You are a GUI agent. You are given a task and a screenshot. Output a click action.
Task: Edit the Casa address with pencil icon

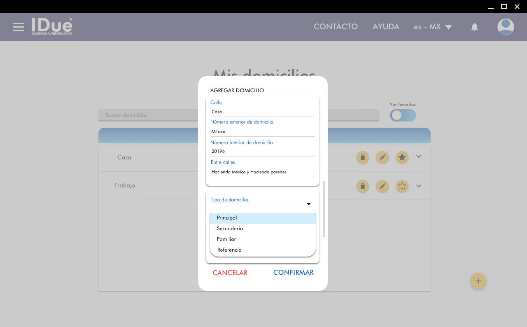click(382, 157)
